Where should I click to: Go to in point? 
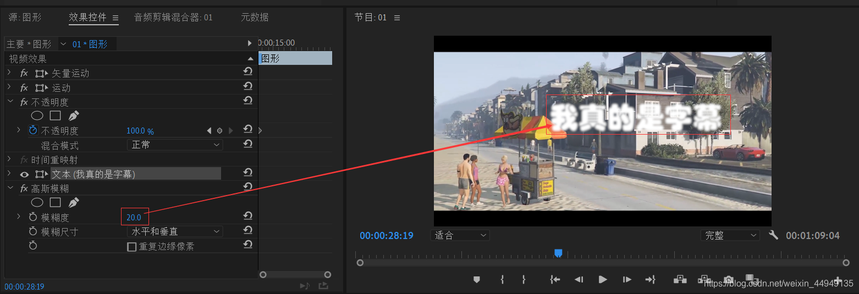pos(555,280)
